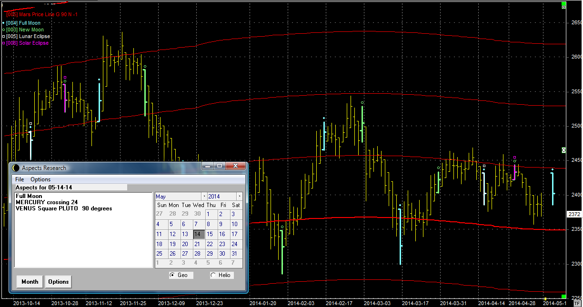This screenshot has width=583, height=307.
Task: Click the green square at chart bottom-right
Action: pos(563,297)
